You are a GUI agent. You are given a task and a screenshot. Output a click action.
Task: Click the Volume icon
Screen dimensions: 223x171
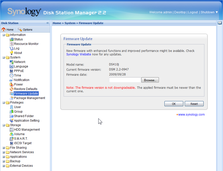(12, 134)
